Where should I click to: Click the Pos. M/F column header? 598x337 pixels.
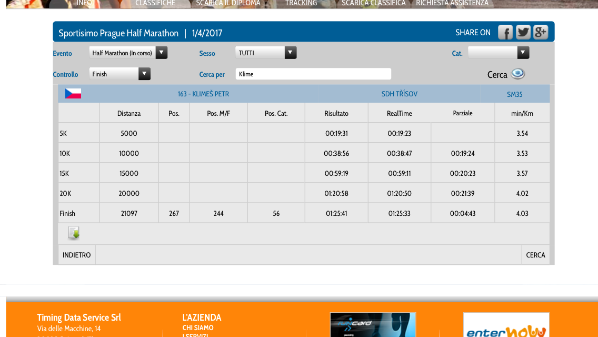[x=218, y=113]
